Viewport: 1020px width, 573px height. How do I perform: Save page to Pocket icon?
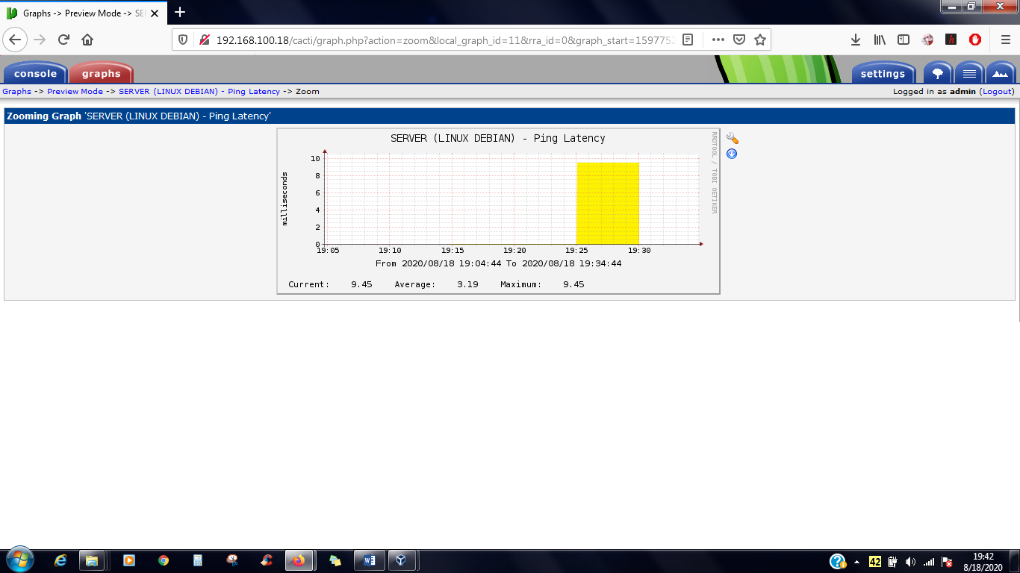click(x=738, y=40)
